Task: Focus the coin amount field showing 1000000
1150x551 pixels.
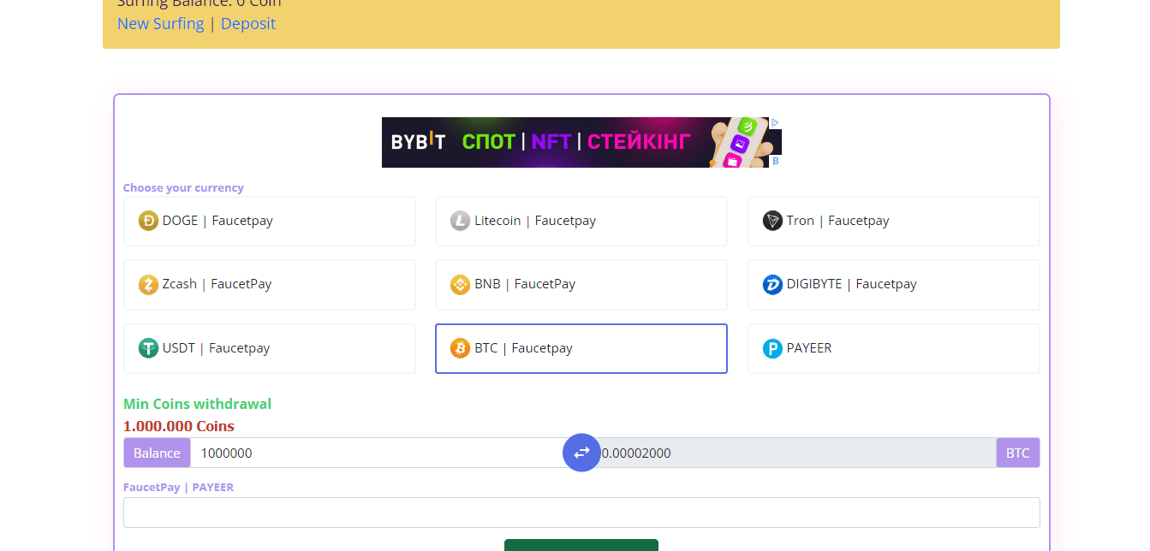Action: point(377,453)
